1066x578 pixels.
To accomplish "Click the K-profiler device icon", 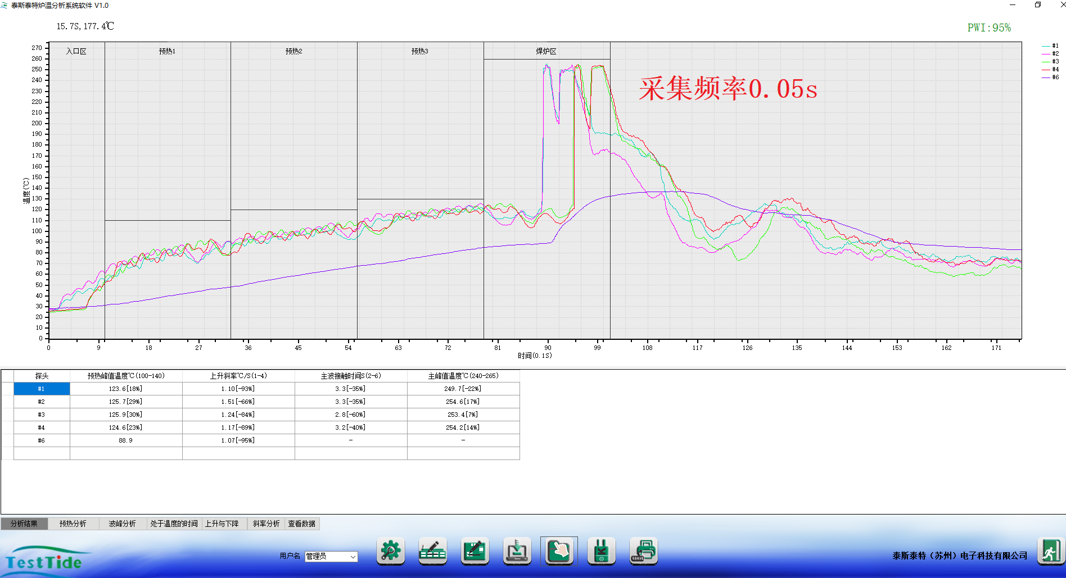I will [601, 551].
